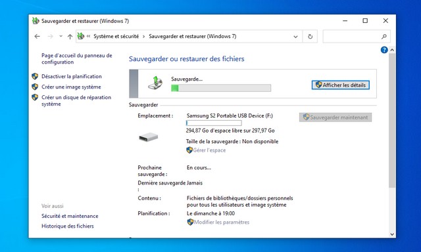
Task: Click the Refresh button beside address bar
Action: (x=310, y=36)
